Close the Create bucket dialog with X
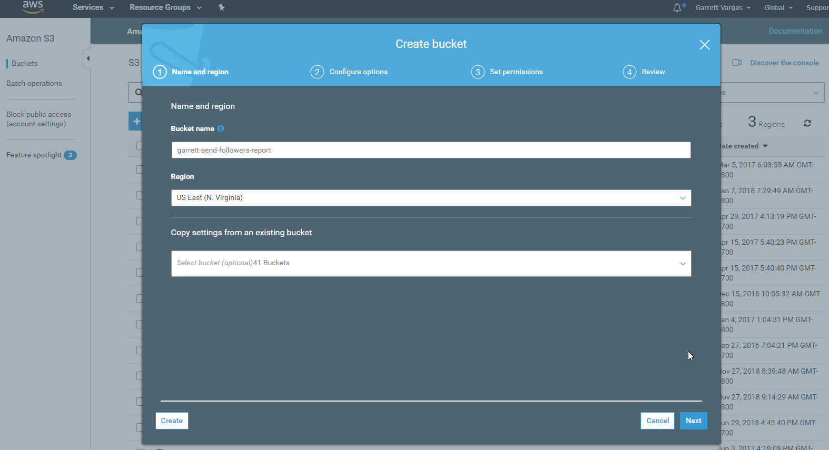This screenshot has width=829, height=450. click(705, 45)
